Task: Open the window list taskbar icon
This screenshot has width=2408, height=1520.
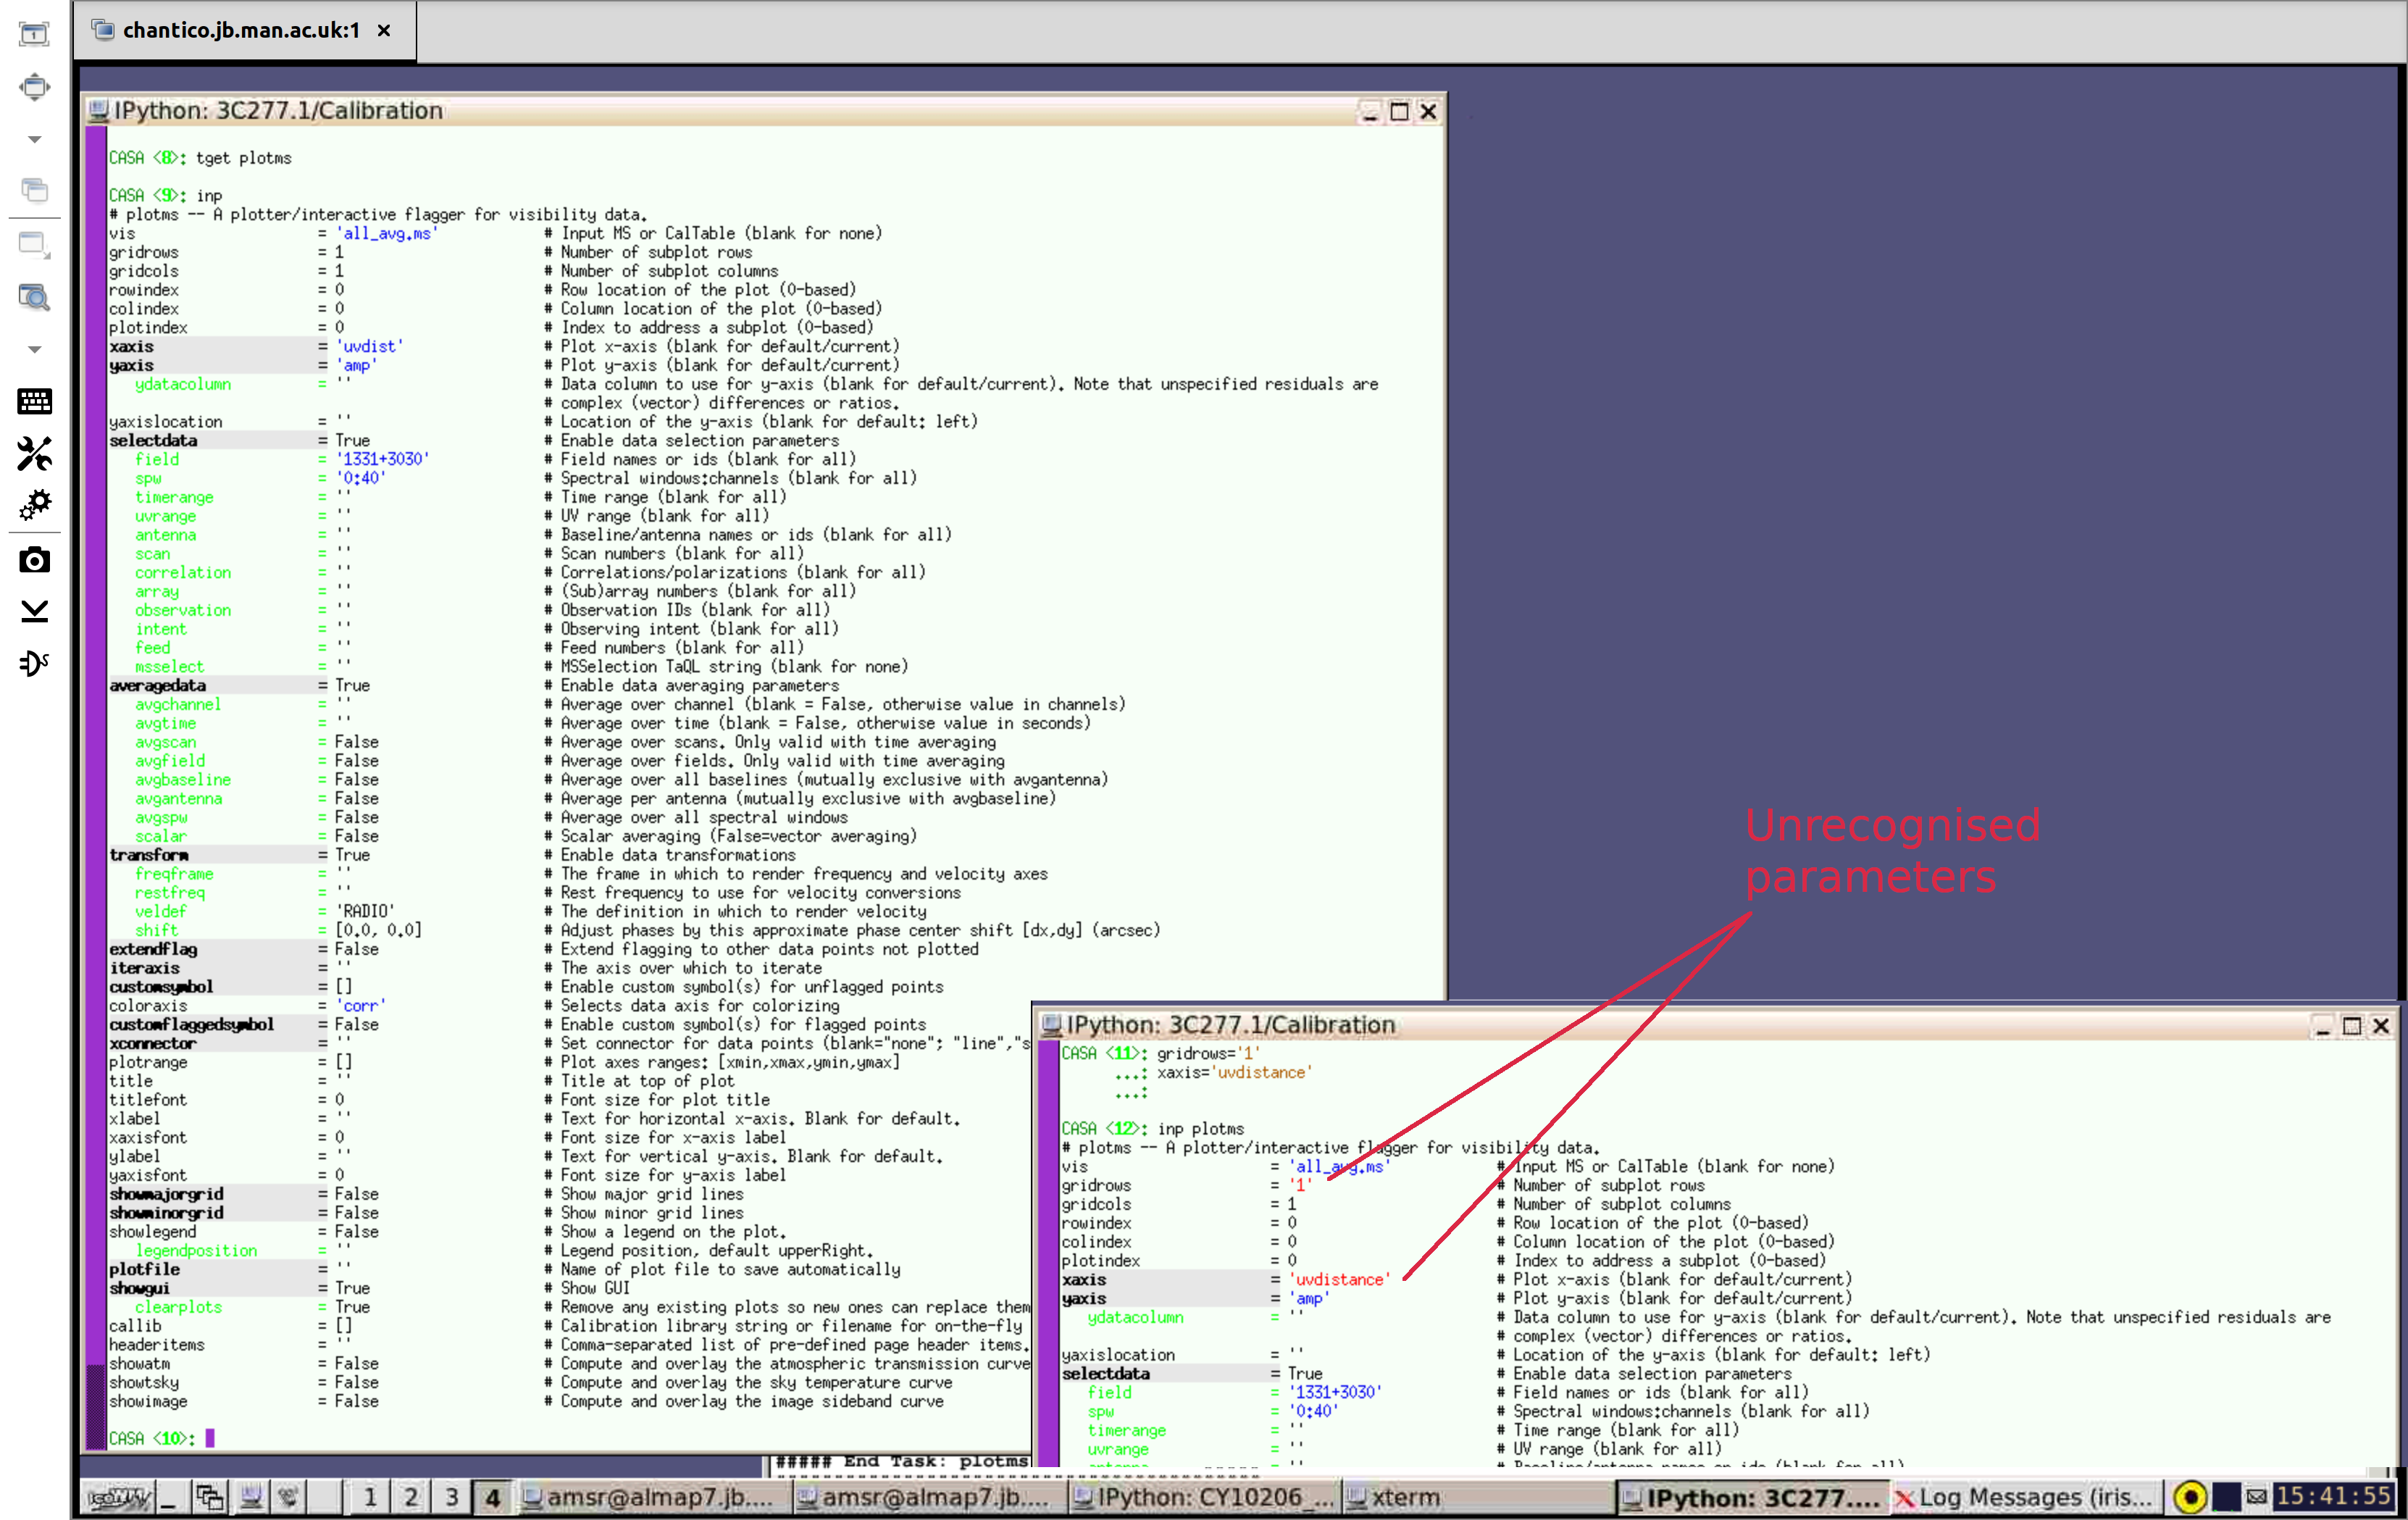Action: 210,1497
